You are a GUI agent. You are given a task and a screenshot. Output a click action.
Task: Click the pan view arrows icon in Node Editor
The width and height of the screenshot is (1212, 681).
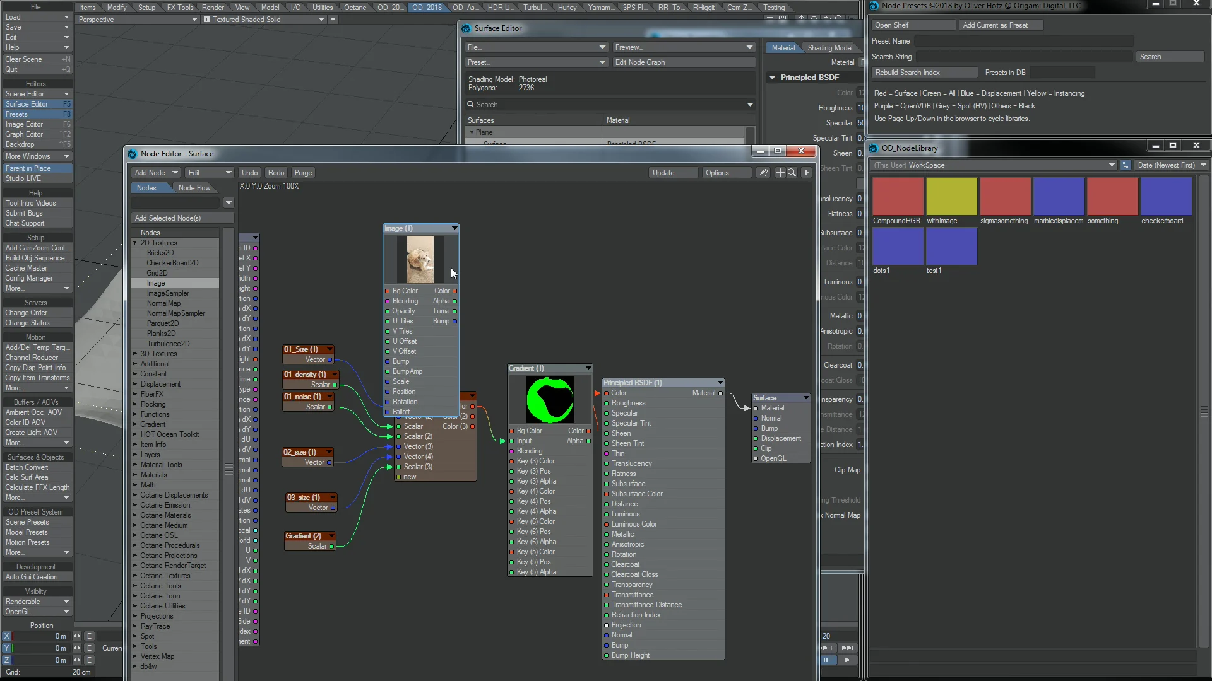point(780,173)
